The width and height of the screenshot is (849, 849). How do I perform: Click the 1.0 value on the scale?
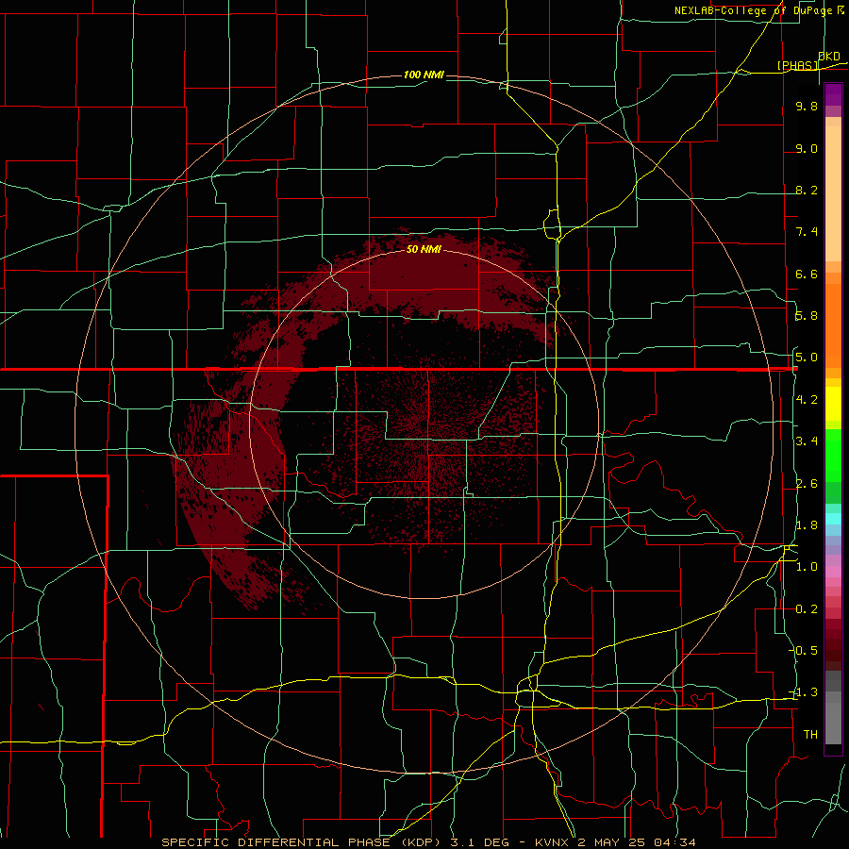[x=807, y=567]
